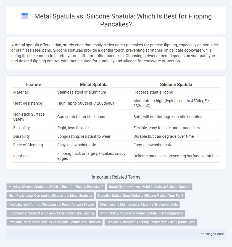
Task: Click 'Pros and Cons: Metal Spatula vs Silicone' tag
Action: pos(54,222)
